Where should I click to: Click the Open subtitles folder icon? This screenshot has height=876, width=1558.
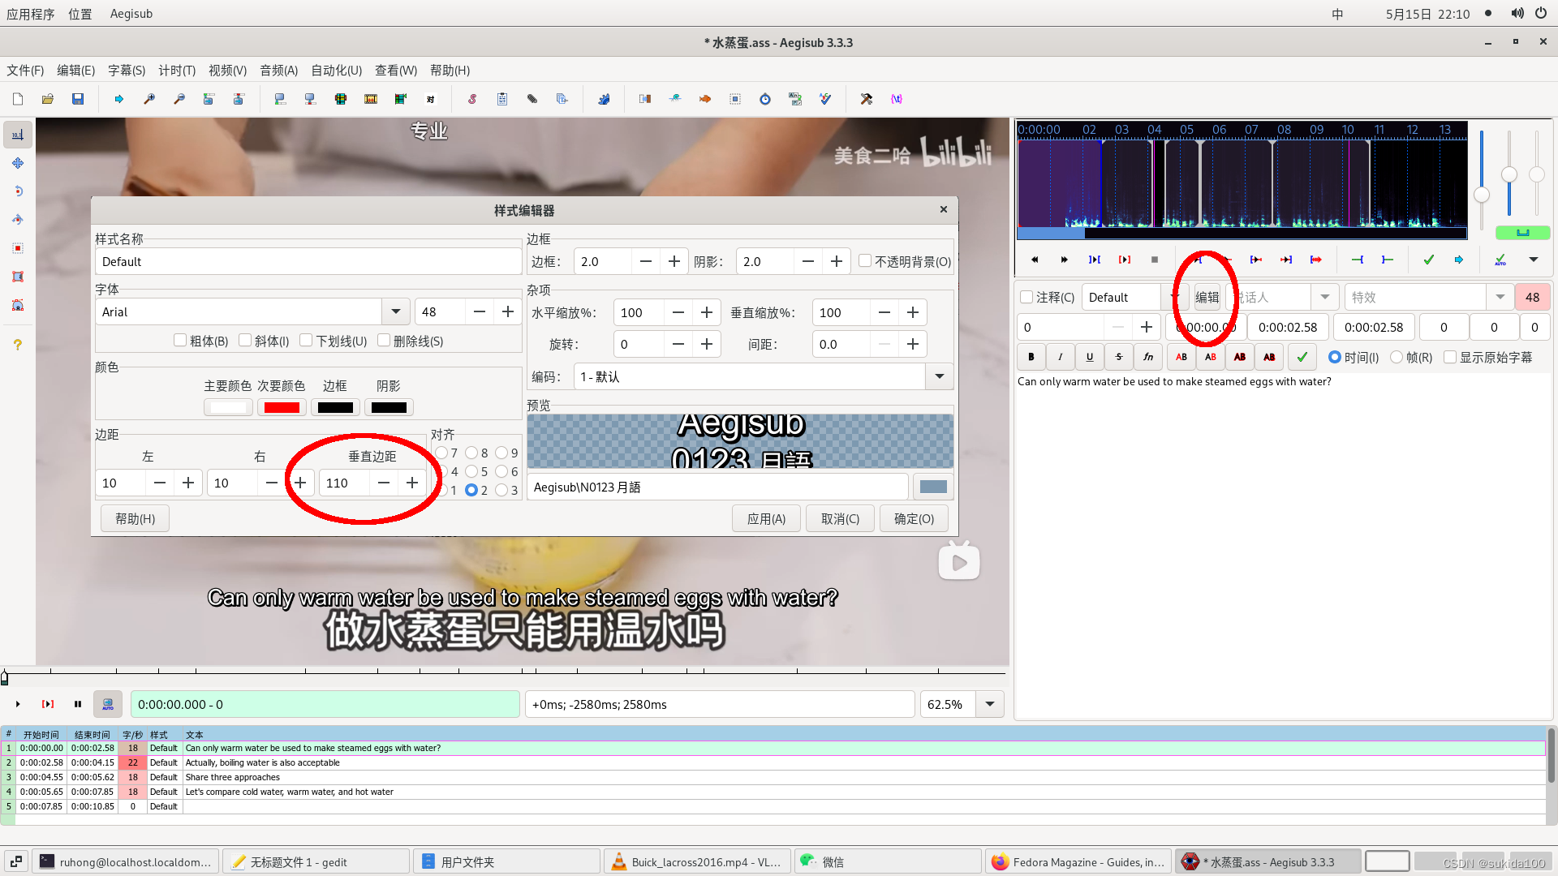tap(48, 99)
